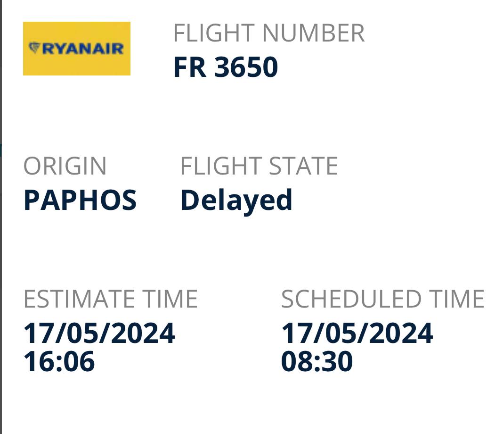Select the FLIGHT NUMBER label

point(268,33)
